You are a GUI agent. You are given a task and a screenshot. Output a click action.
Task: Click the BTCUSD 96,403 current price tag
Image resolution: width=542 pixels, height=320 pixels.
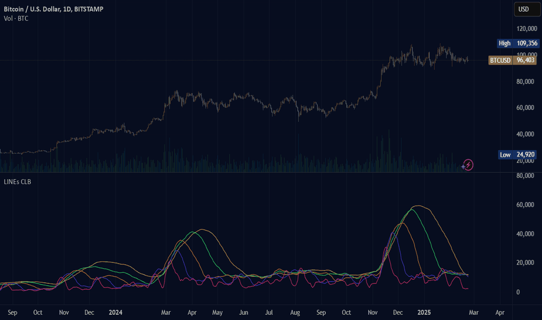(512, 60)
